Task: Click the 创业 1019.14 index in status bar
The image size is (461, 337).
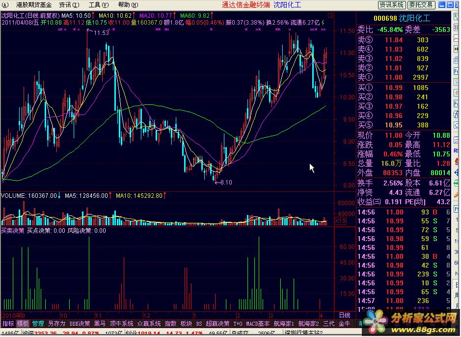Action: pyautogui.click(x=142, y=334)
